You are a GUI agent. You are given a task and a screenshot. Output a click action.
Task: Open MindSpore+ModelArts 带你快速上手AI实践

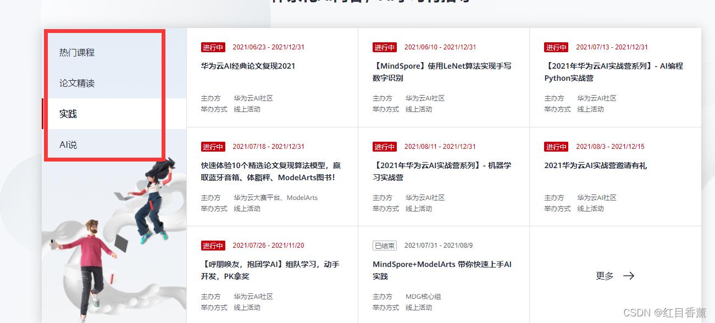tap(442, 270)
